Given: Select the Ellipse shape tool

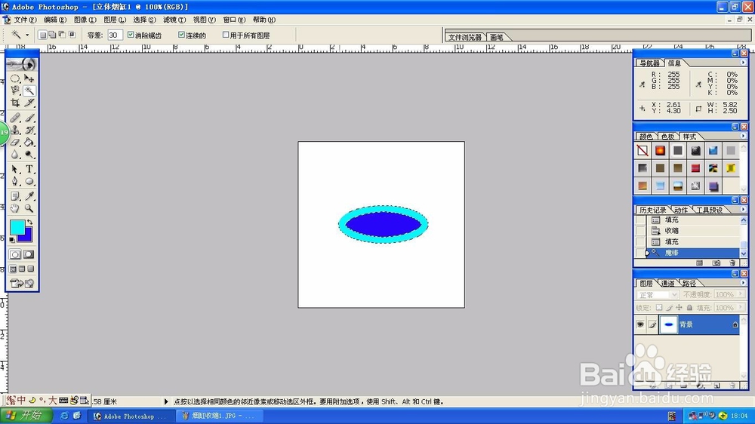Looking at the screenshot, I should 29,181.
